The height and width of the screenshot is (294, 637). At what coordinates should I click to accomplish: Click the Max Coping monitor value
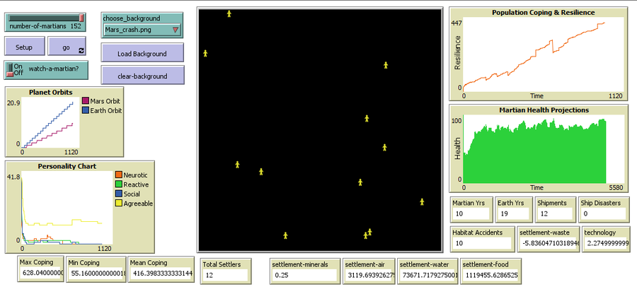(42, 273)
